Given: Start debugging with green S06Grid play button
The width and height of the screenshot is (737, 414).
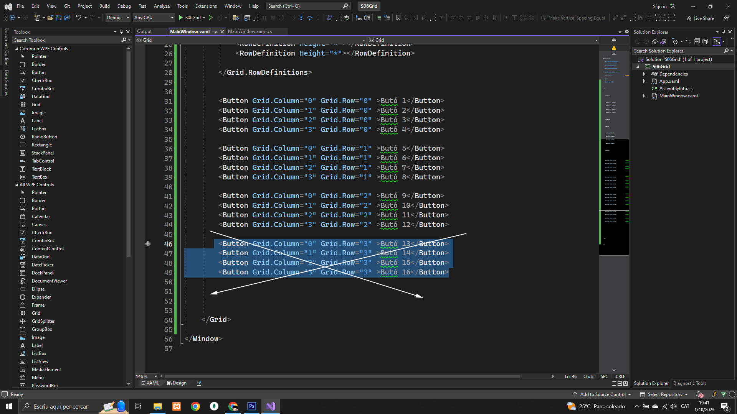Looking at the screenshot, I should (x=181, y=18).
